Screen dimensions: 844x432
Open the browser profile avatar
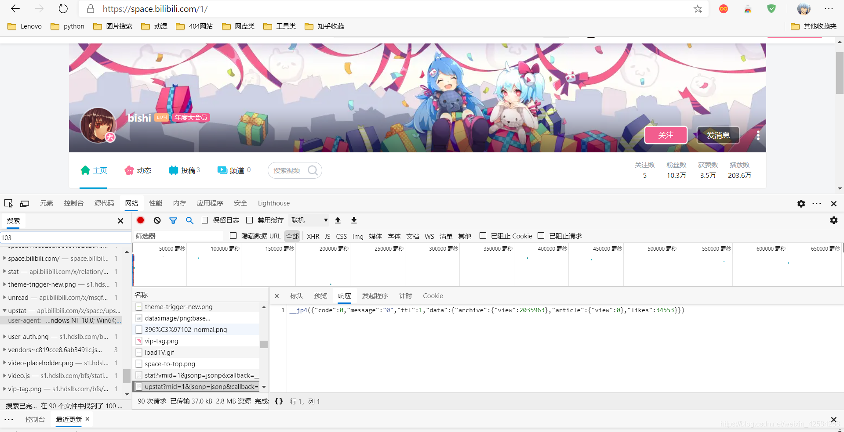coord(804,9)
